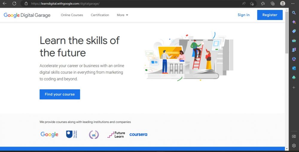299x152 pixels.
Task: Open the Settings and more ellipsis menu
Action: 293,3
